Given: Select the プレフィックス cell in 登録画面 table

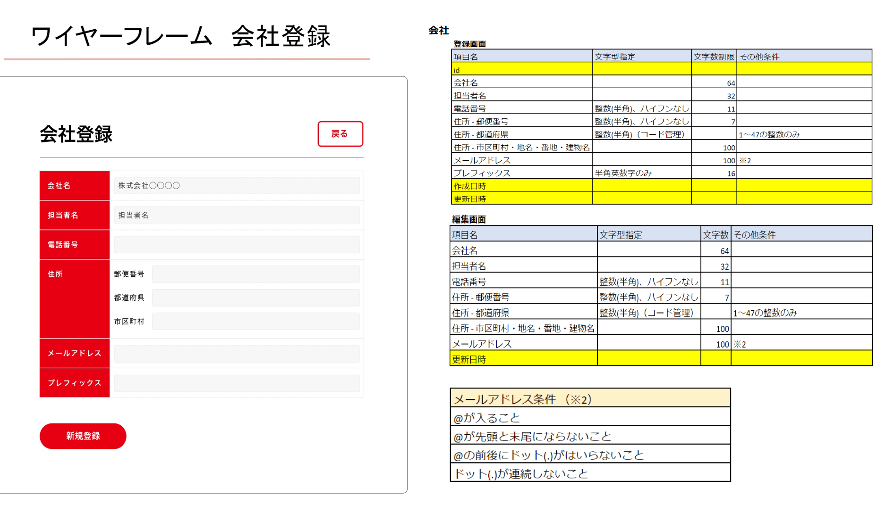Looking at the screenshot, I should coord(522,173).
